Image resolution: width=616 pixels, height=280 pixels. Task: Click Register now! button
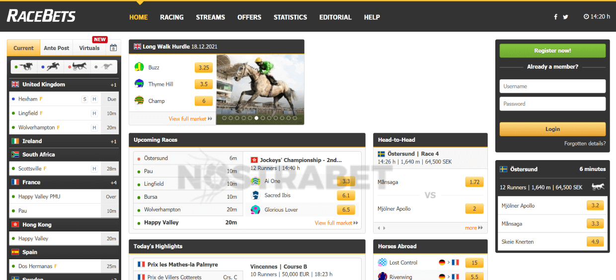552,51
